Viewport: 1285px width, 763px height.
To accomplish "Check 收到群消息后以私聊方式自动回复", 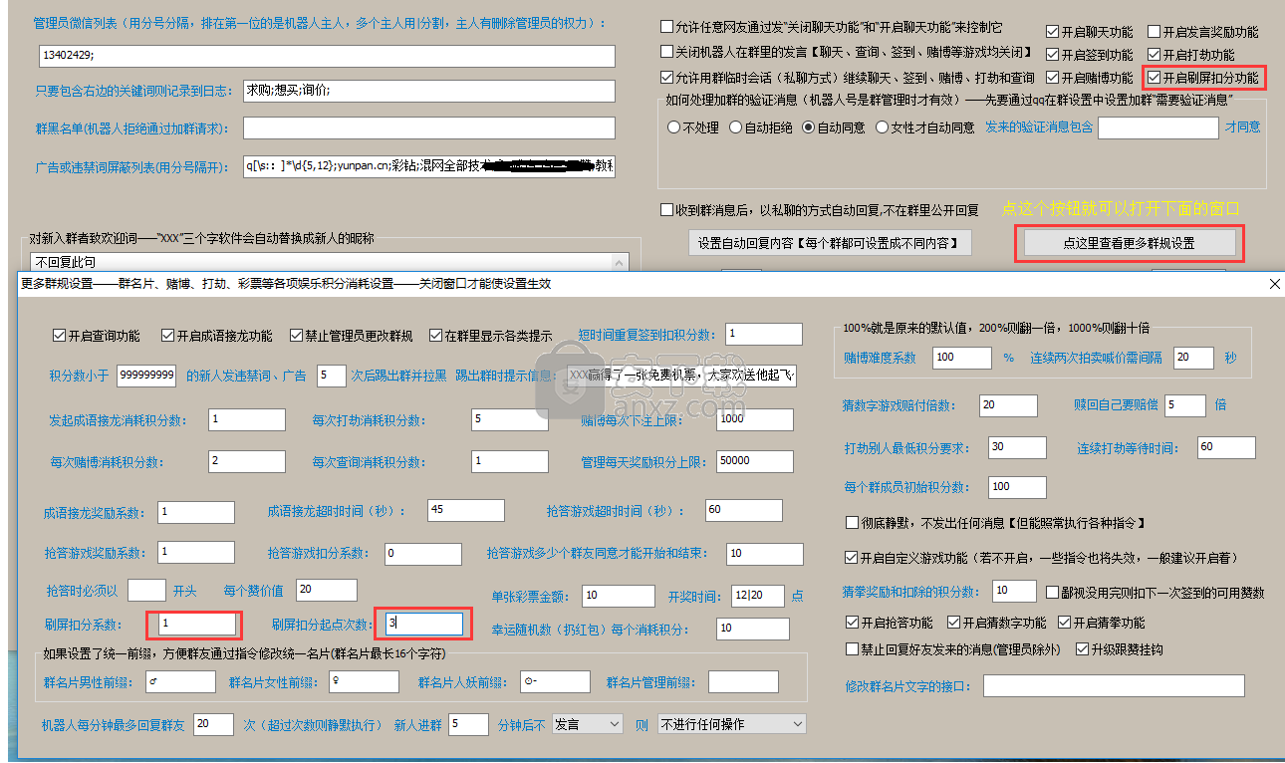I will (x=667, y=210).
